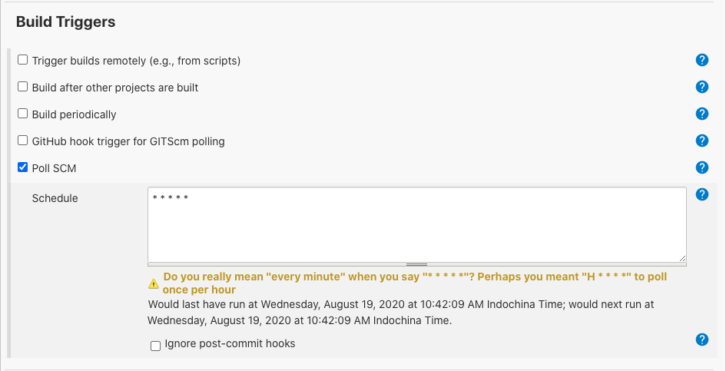Image resolution: width=726 pixels, height=371 pixels.
Task: Click help icon beside Schedule field
Action: (x=701, y=194)
